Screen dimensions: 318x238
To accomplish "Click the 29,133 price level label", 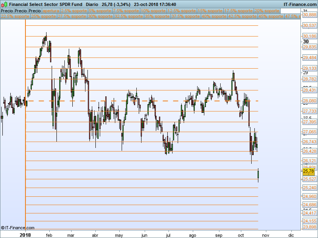I will coord(310,68).
